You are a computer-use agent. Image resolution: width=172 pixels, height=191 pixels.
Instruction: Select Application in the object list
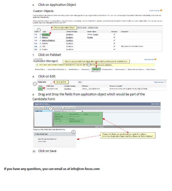(x=43, y=111)
